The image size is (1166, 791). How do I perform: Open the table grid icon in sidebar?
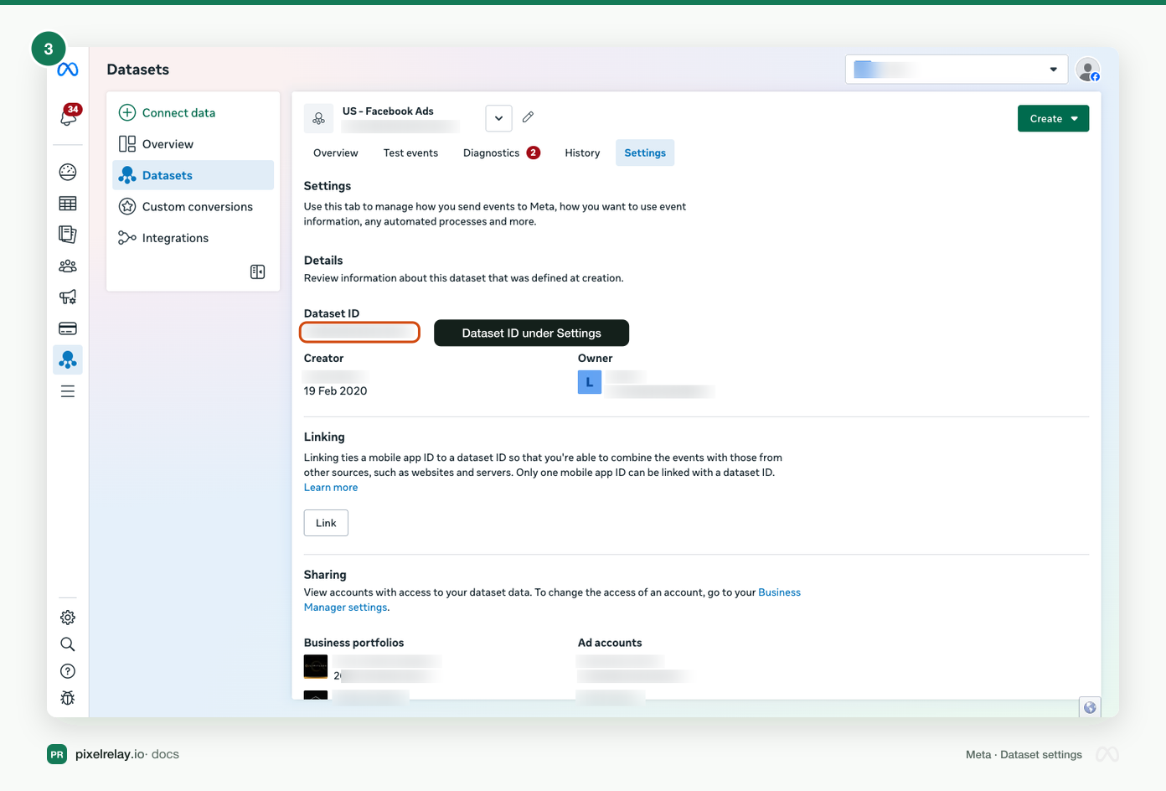[68, 204]
